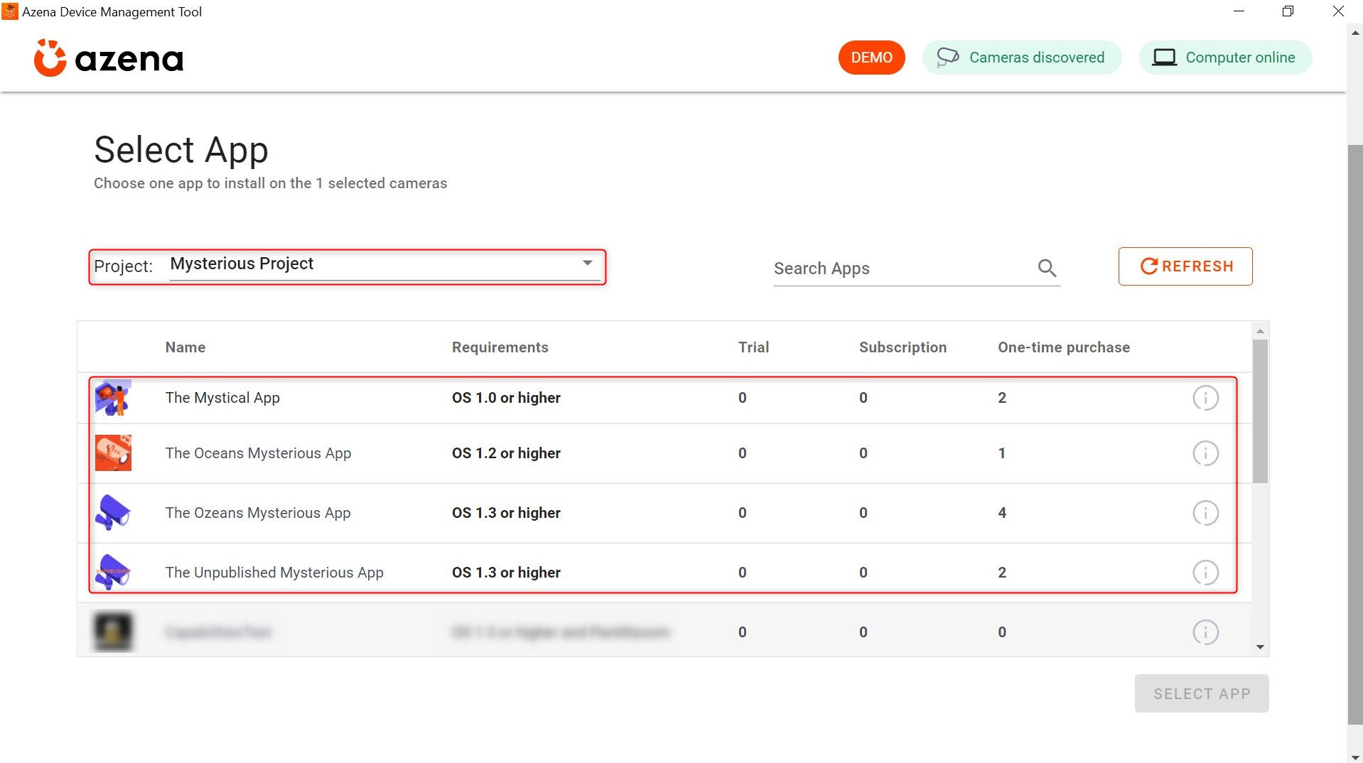Viewport: 1363px width, 763px height.
Task: Click the laptop icon in Computer online
Action: point(1164,58)
